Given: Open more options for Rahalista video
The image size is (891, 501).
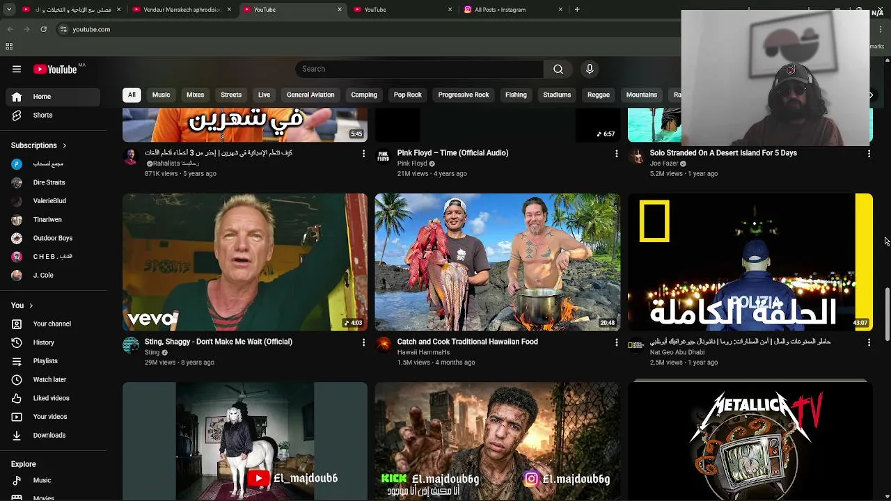Looking at the screenshot, I should click(x=363, y=153).
